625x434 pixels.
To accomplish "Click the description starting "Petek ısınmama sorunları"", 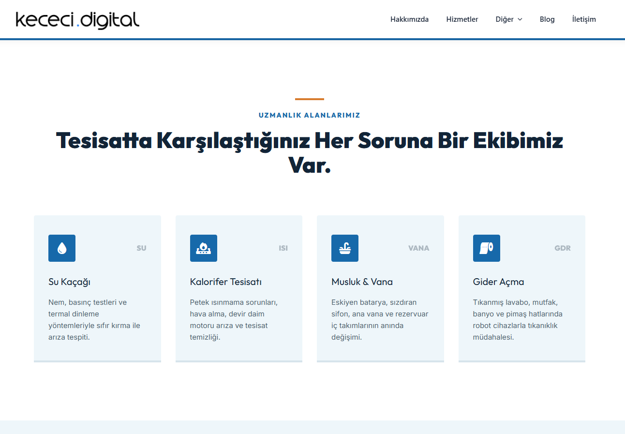I will (234, 320).
